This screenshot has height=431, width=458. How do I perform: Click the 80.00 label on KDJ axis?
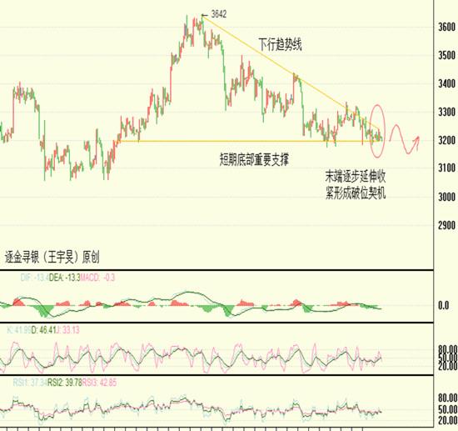(x=448, y=349)
